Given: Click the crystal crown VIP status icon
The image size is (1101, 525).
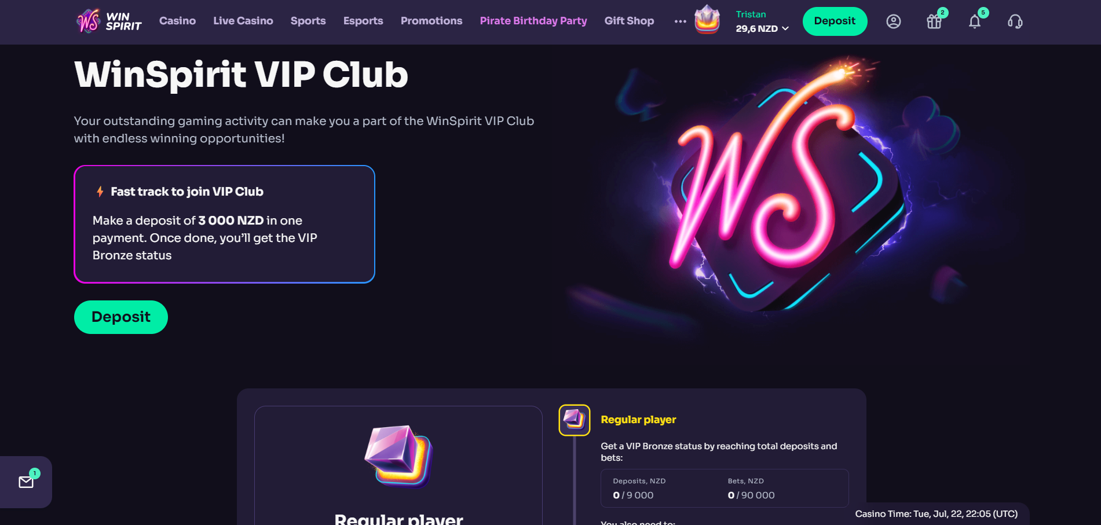Looking at the screenshot, I should click(707, 19).
